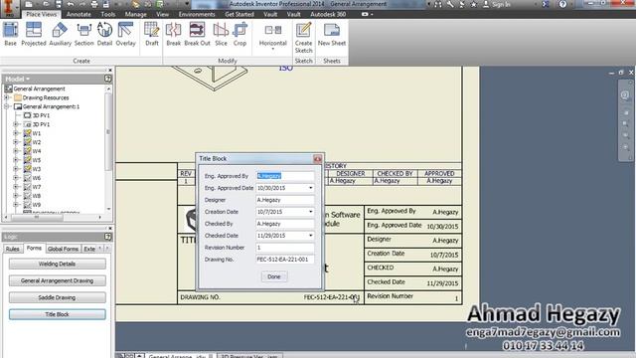Screen dimensions: 636x358
Task: Open the Place Views ribbon tab
Action: 42,14
